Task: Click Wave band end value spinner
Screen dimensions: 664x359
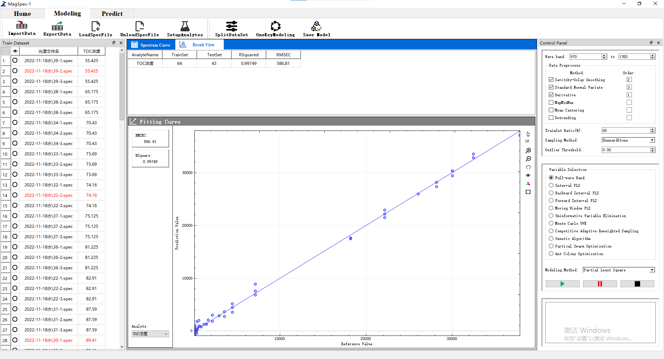Action: point(653,57)
